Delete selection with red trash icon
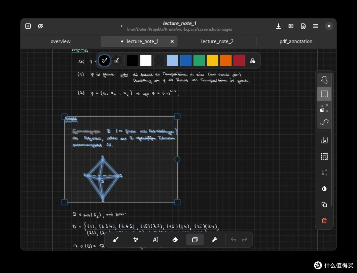This screenshot has height=273, width=357. pyautogui.click(x=324, y=221)
